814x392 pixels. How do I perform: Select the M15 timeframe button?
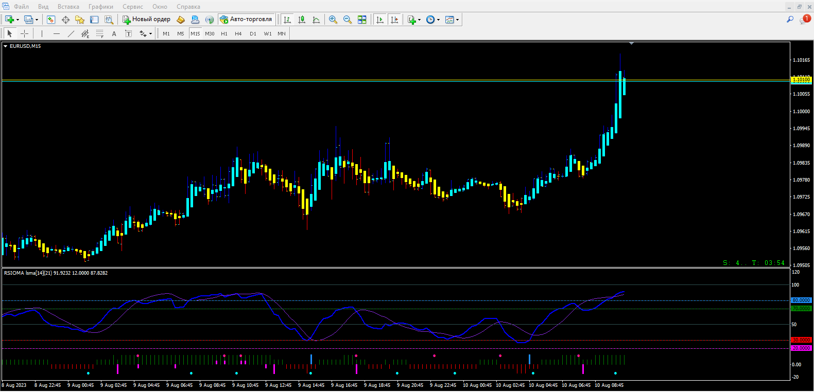[195, 33]
